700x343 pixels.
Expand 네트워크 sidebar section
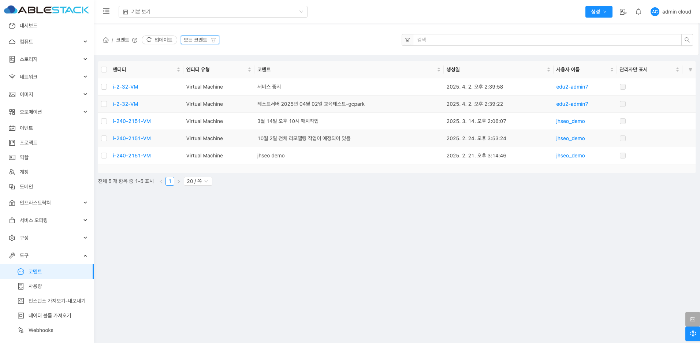(x=47, y=77)
